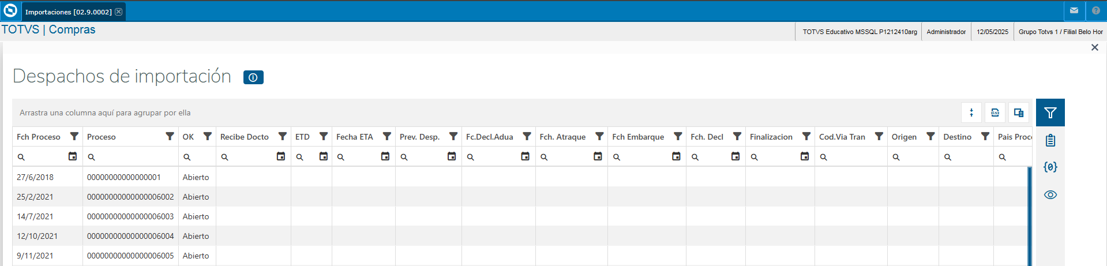Open the date picker under Fecha ETA

tap(385, 156)
